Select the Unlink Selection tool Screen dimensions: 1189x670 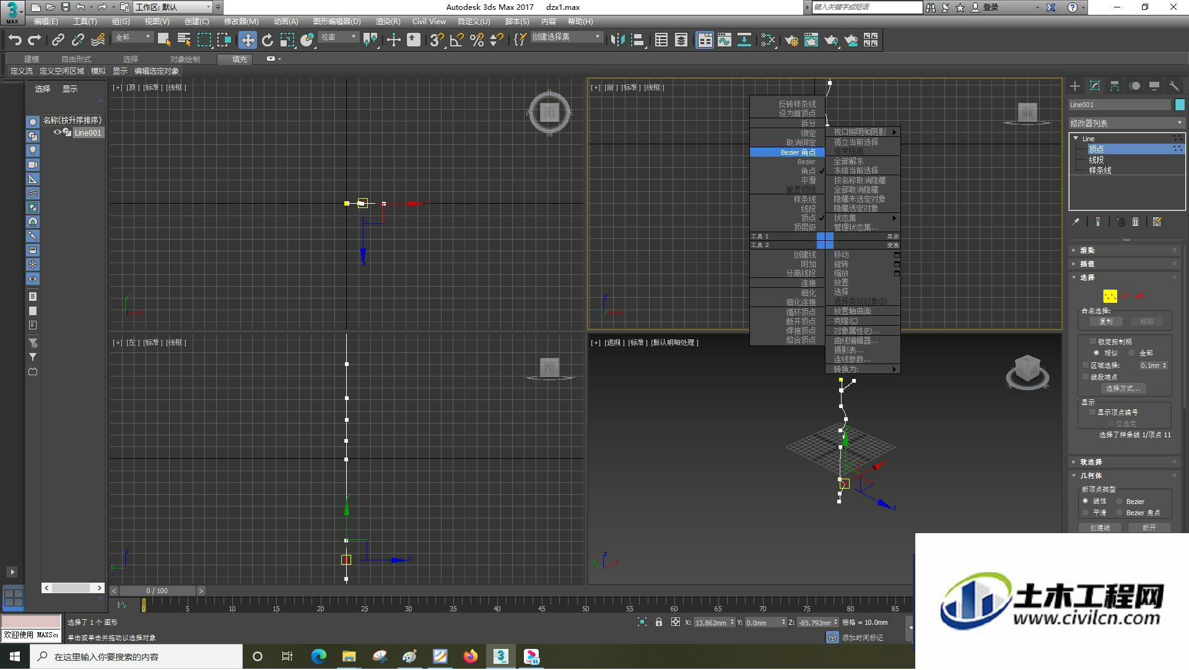point(77,40)
